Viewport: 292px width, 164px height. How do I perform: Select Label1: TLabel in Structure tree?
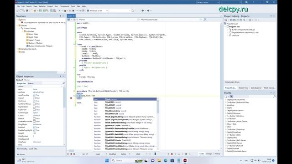[35, 40]
